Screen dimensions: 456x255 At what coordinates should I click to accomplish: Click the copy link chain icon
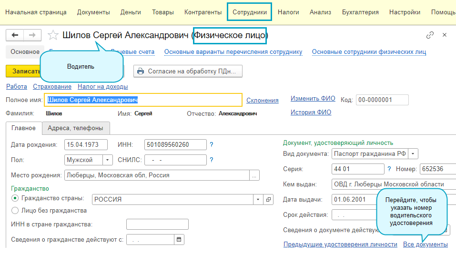point(430,35)
